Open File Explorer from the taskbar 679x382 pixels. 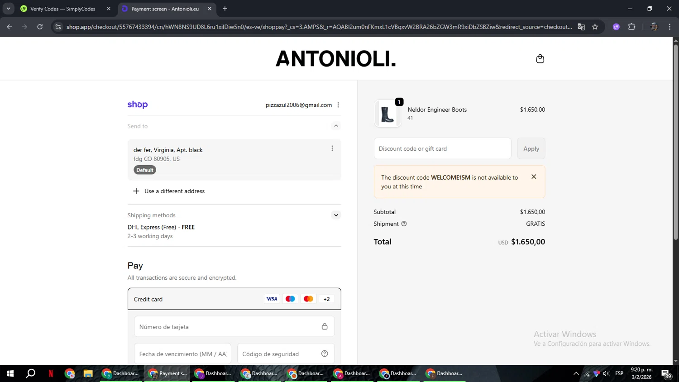[88, 373]
